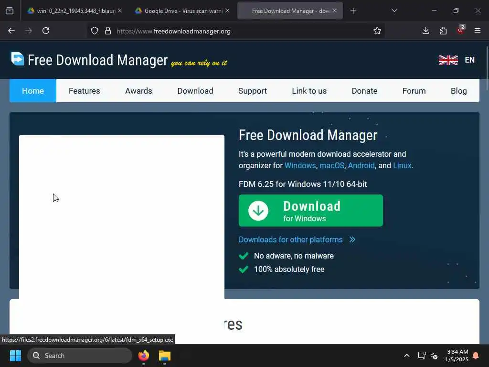This screenshot has width=489, height=367.
Task: Open the Download menu item
Action: [x=195, y=91]
